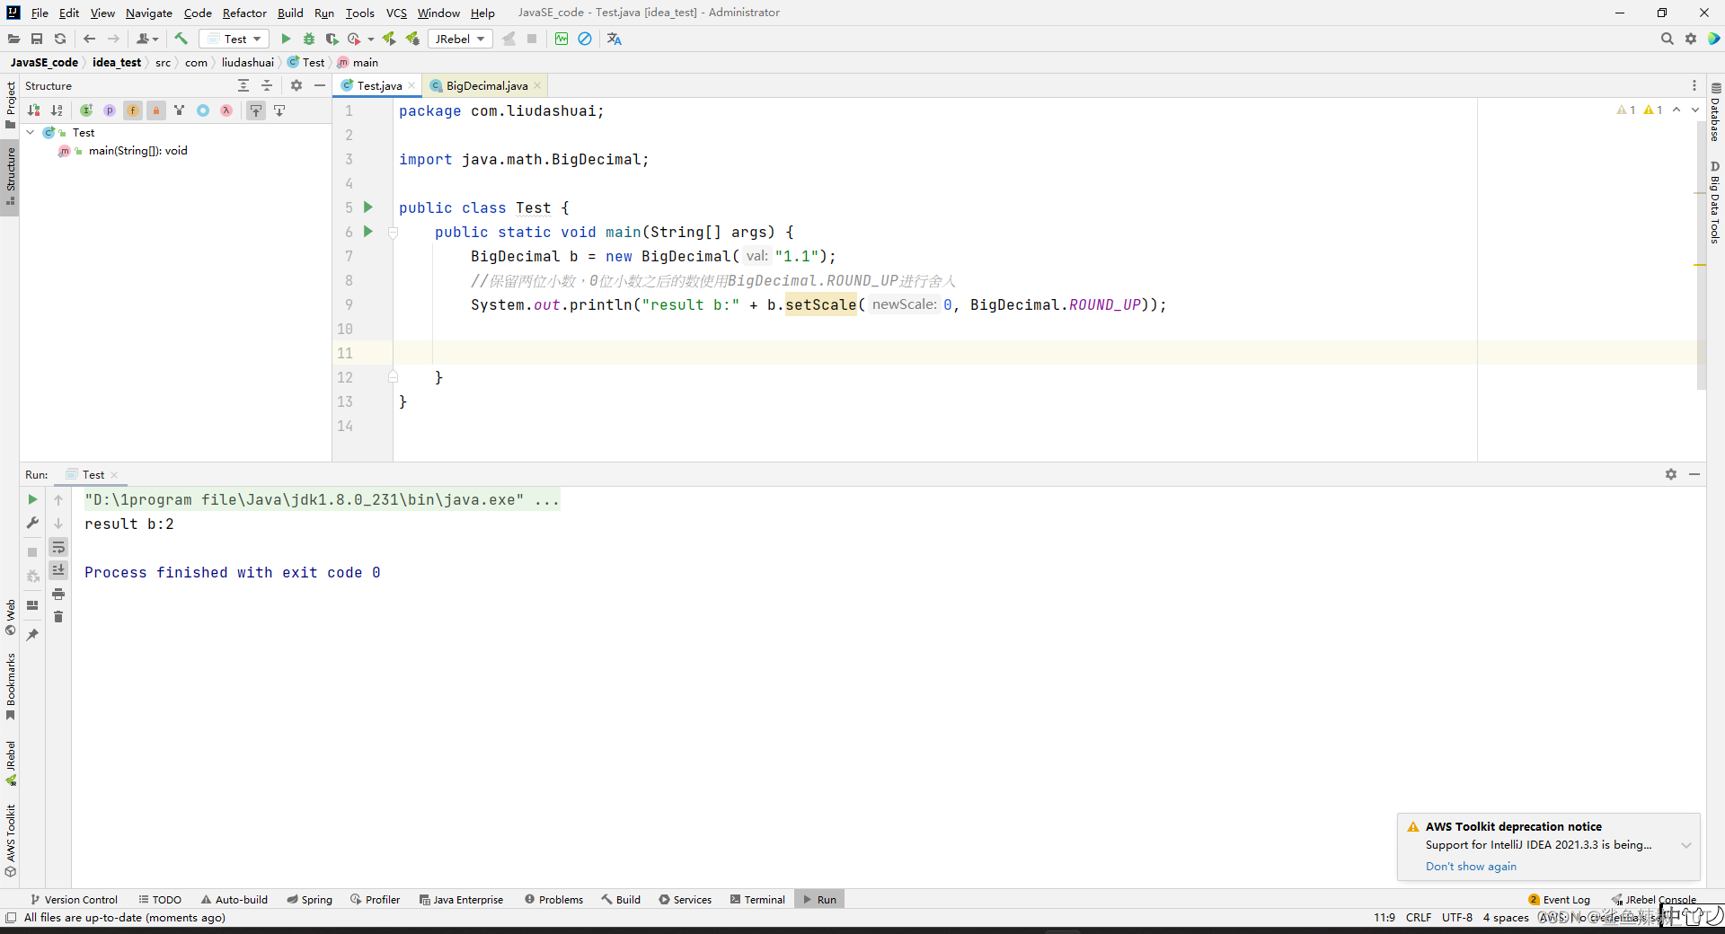
Task: Open the editor tabs more-options menu
Action: click(1694, 85)
